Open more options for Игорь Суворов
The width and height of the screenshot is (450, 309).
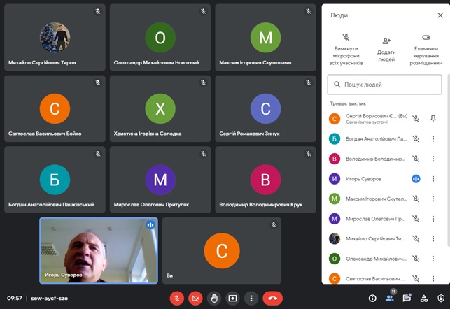(x=433, y=179)
